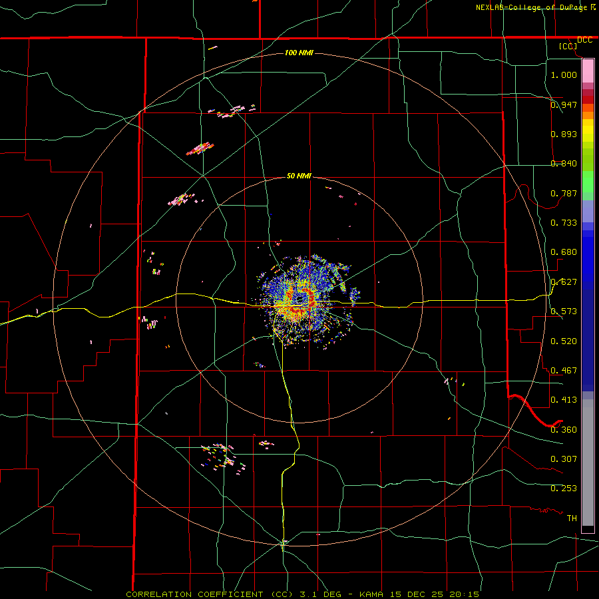The height and width of the screenshot is (599, 599).
Task: Click the 0.520 scale value
Action: pos(564,341)
